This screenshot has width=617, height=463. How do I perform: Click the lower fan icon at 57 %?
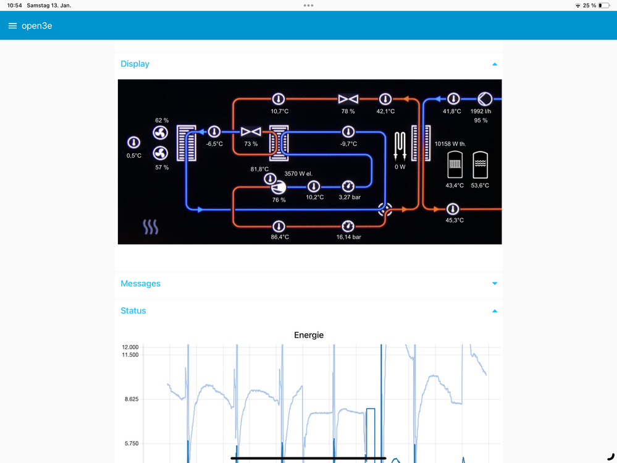(x=160, y=153)
